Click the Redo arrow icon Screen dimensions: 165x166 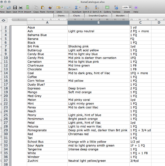point(66,8)
